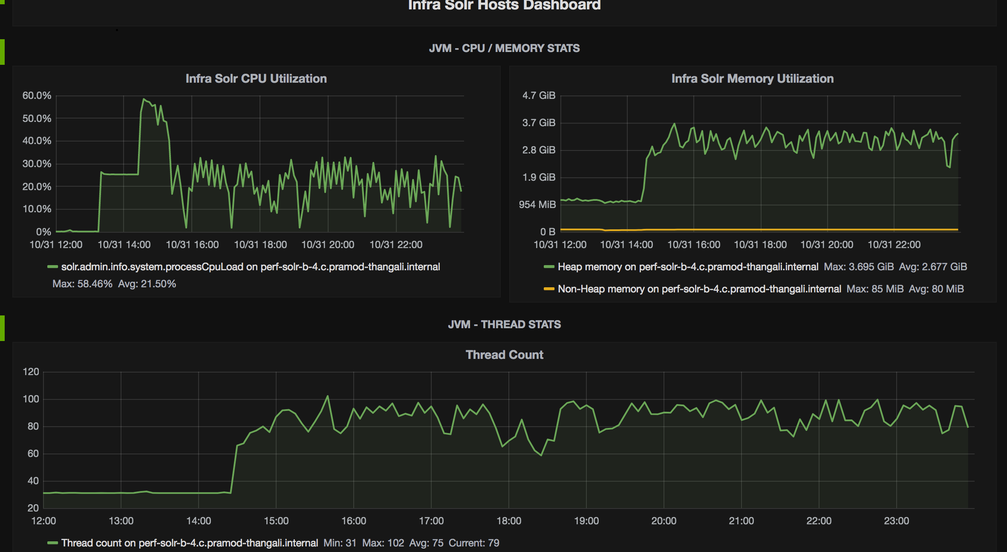
Task: Click green color swatch of processCpuLoad legend
Action: pyautogui.click(x=52, y=267)
